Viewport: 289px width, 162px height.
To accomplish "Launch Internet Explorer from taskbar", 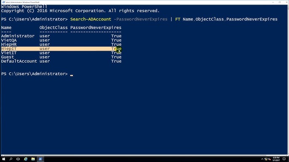I will coord(26,159).
